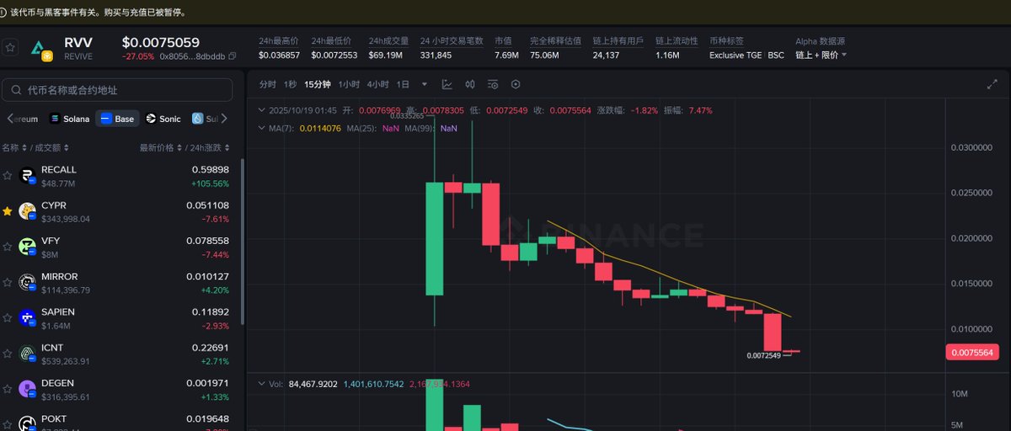This screenshot has width=1011, height=431.
Task: Star the DEGEN token row
Action: click(x=7, y=389)
